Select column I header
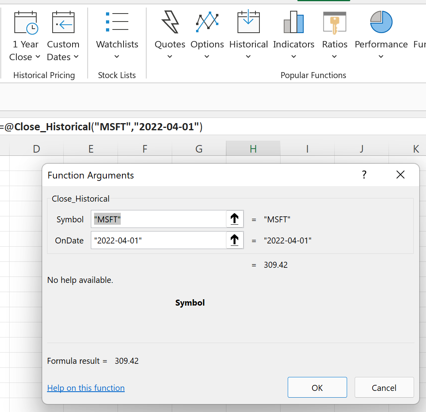 click(307, 149)
